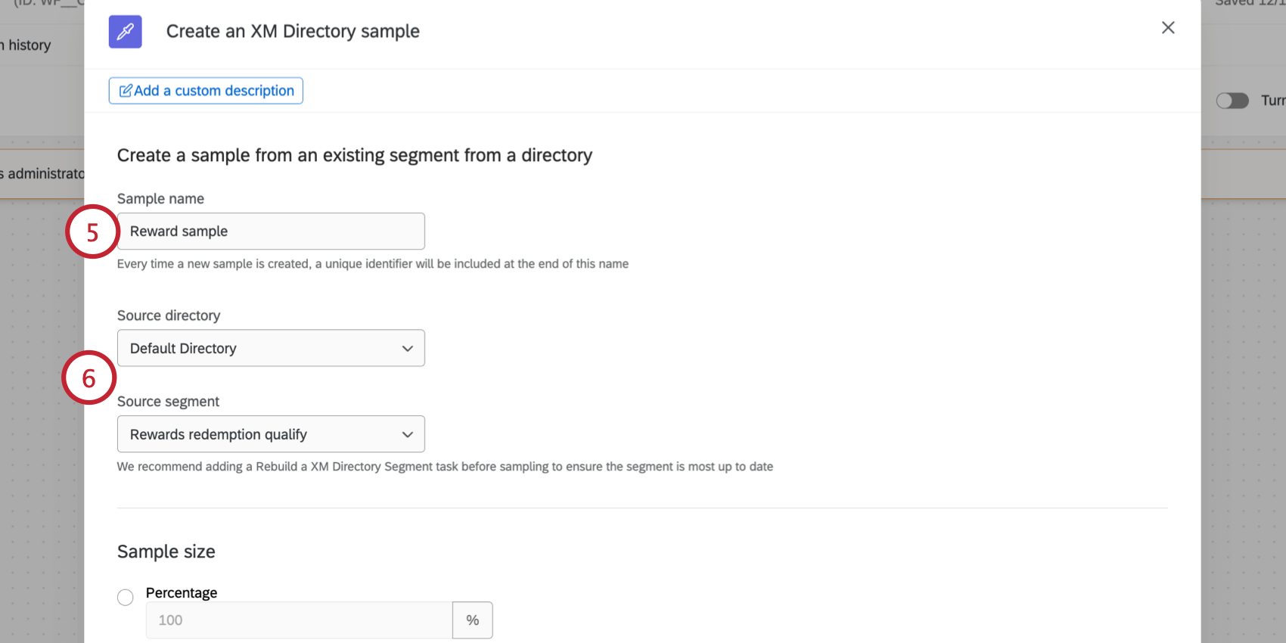
Task: Click the purple eyedropper sample task icon
Action: (x=125, y=32)
